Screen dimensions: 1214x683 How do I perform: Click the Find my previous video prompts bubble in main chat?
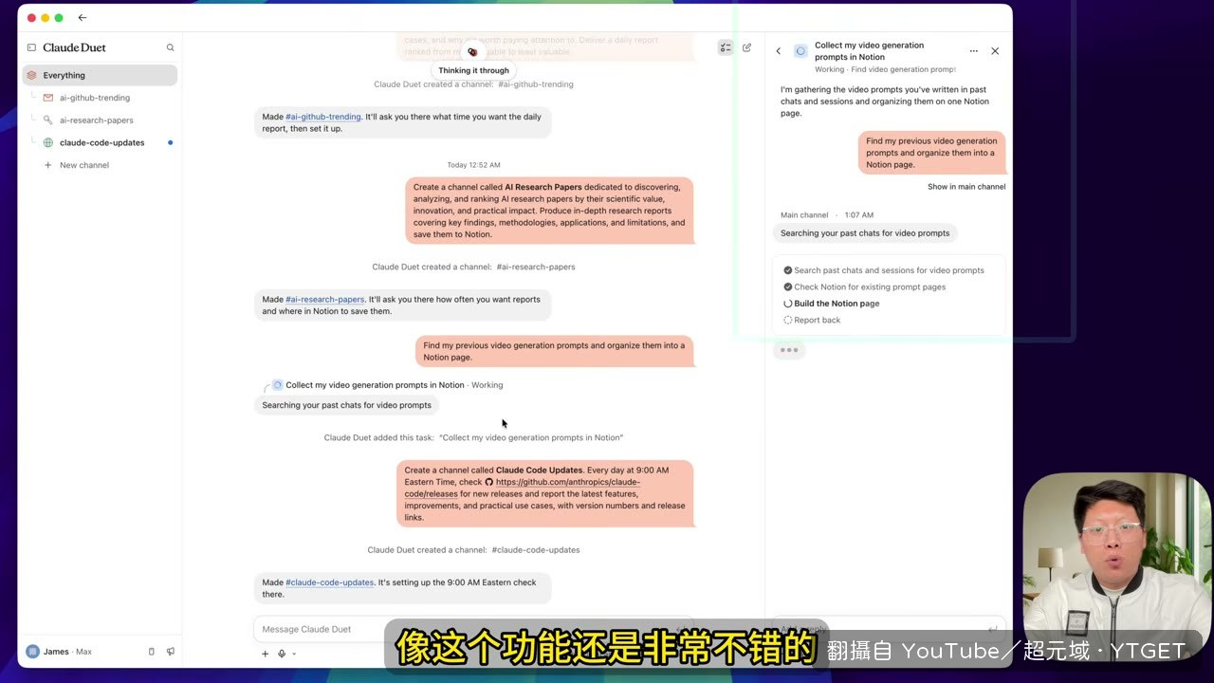[555, 351]
